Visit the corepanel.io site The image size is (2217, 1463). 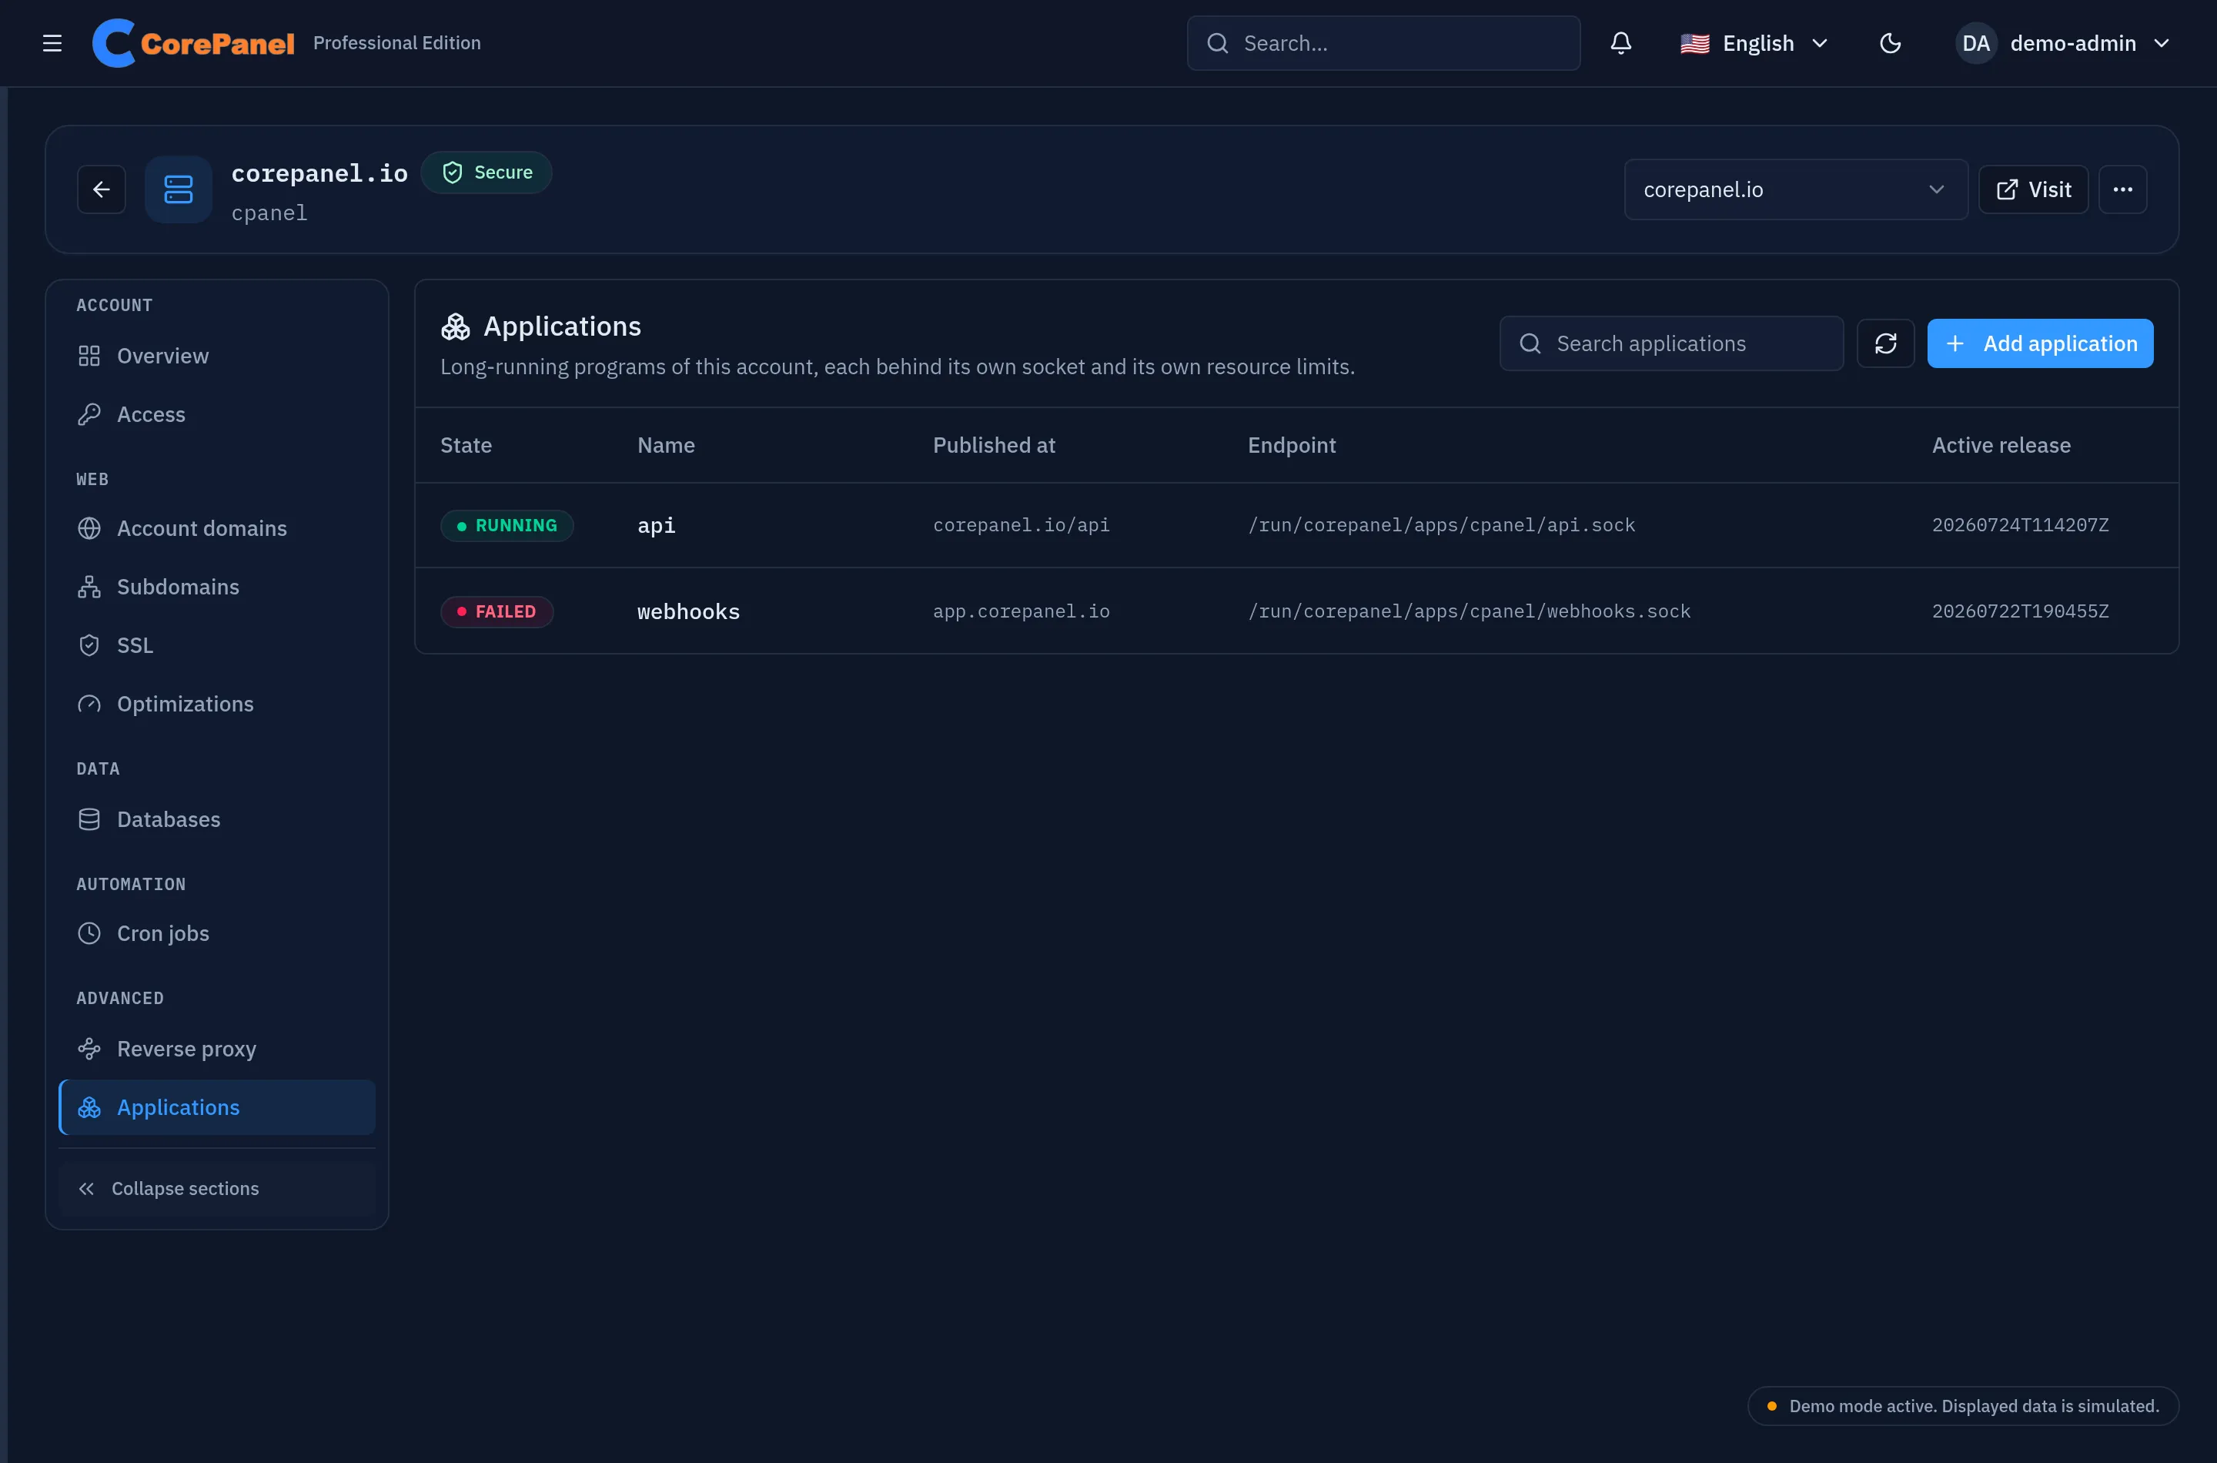tap(2033, 189)
